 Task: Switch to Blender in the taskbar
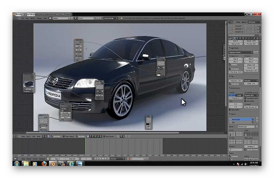coord(53,164)
